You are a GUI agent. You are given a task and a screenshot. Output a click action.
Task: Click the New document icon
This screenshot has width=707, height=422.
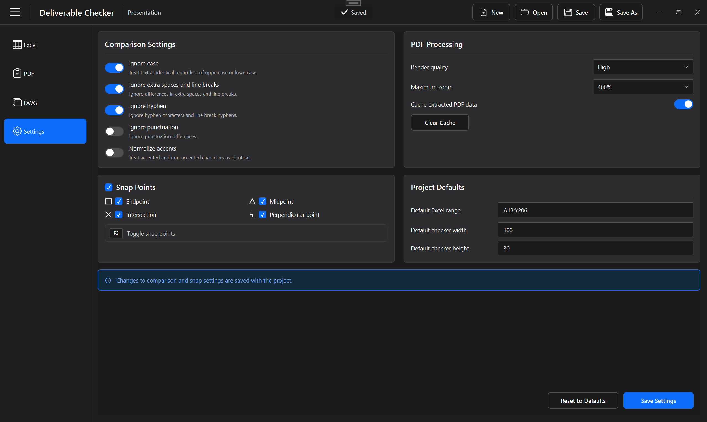point(484,12)
